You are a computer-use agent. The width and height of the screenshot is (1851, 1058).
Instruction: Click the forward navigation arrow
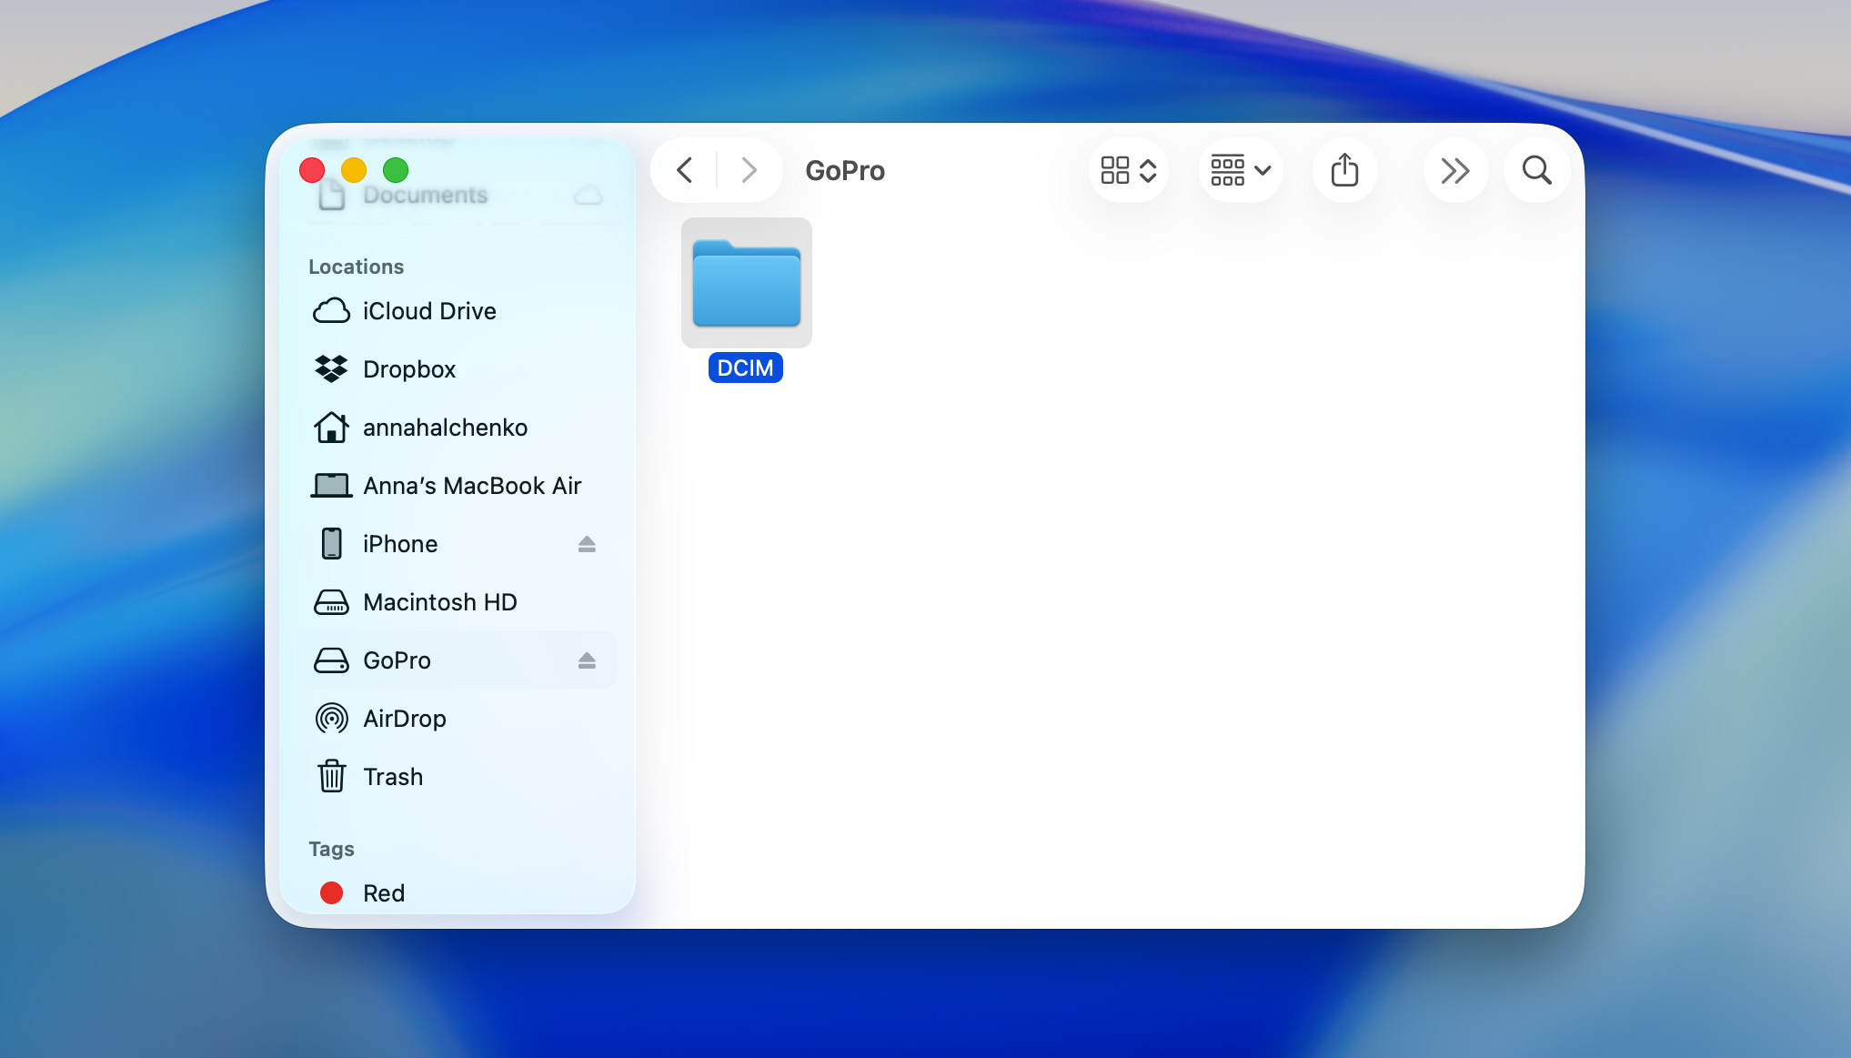749,170
